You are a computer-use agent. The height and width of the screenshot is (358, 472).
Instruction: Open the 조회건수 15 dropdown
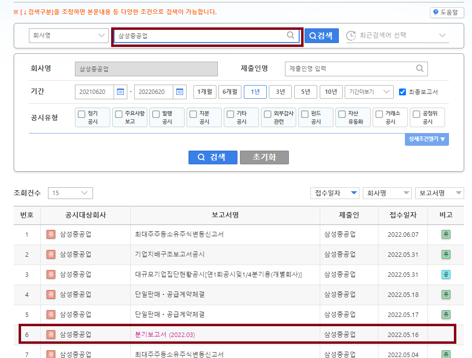point(71,193)
